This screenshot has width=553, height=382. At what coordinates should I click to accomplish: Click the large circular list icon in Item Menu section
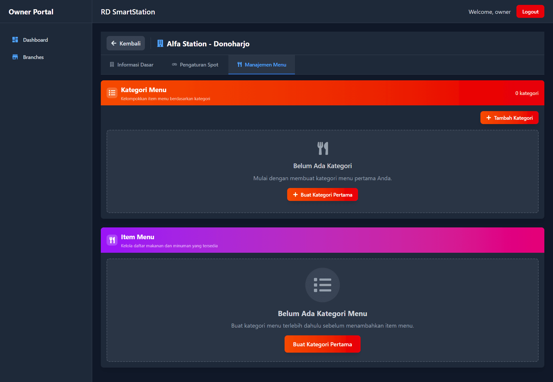tap(322, 285)
